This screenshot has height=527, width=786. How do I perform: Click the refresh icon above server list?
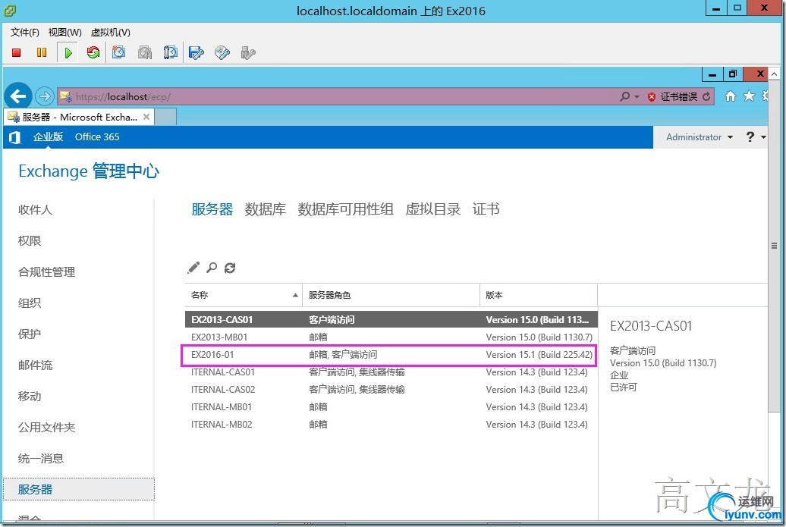(x=230, y=268)
